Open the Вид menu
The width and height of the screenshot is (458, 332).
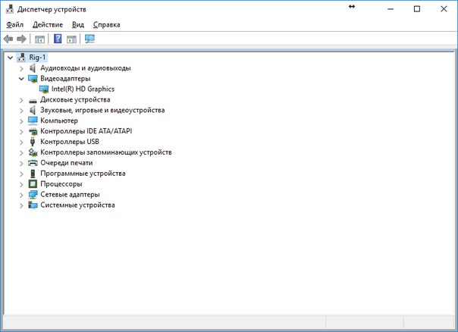(78, 24)
